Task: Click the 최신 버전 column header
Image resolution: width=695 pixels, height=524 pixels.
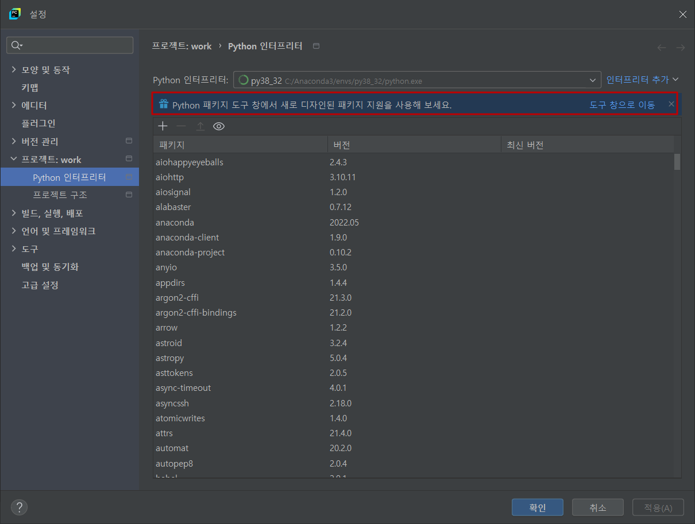Action: click(588, 145)
